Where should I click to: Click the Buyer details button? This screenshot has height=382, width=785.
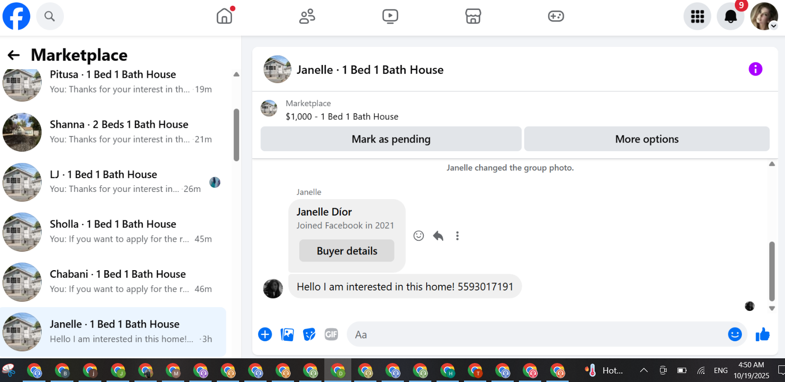pos(347,251)
